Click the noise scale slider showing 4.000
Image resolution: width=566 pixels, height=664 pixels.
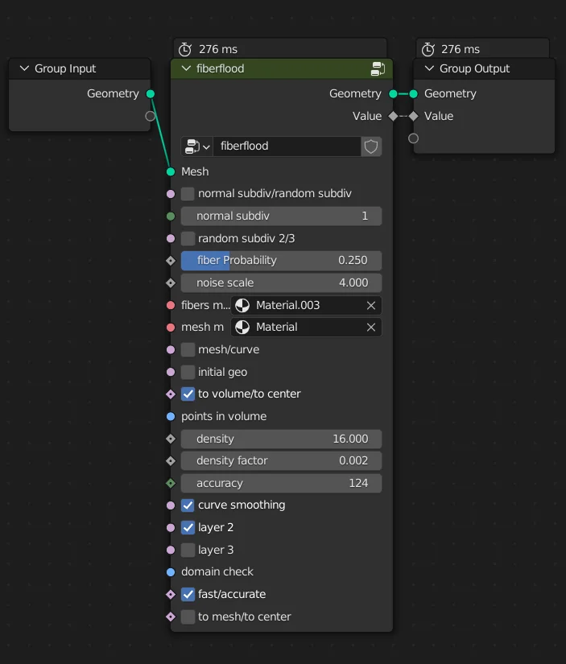coord(281,283)
